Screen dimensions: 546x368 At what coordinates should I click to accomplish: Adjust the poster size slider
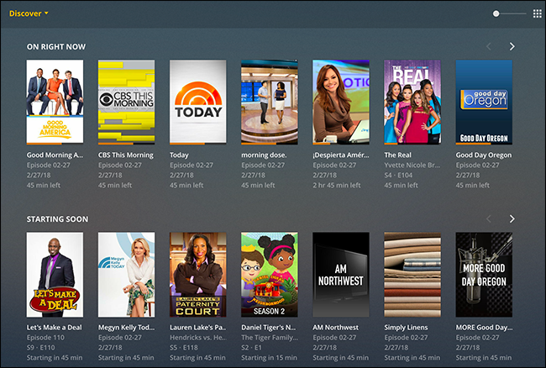(x=509, y=13)
